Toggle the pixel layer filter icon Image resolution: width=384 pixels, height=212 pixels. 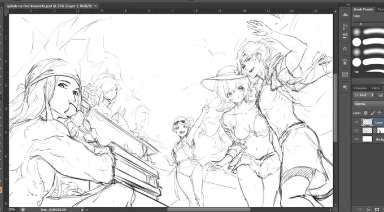tap(380, 95)
